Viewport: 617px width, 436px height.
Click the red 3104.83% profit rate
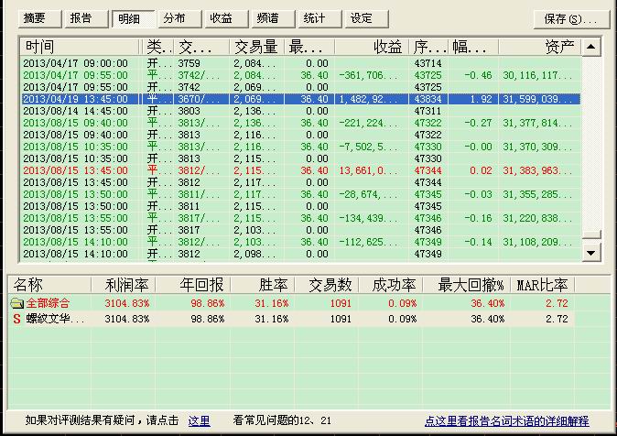[x=127, y=303]
